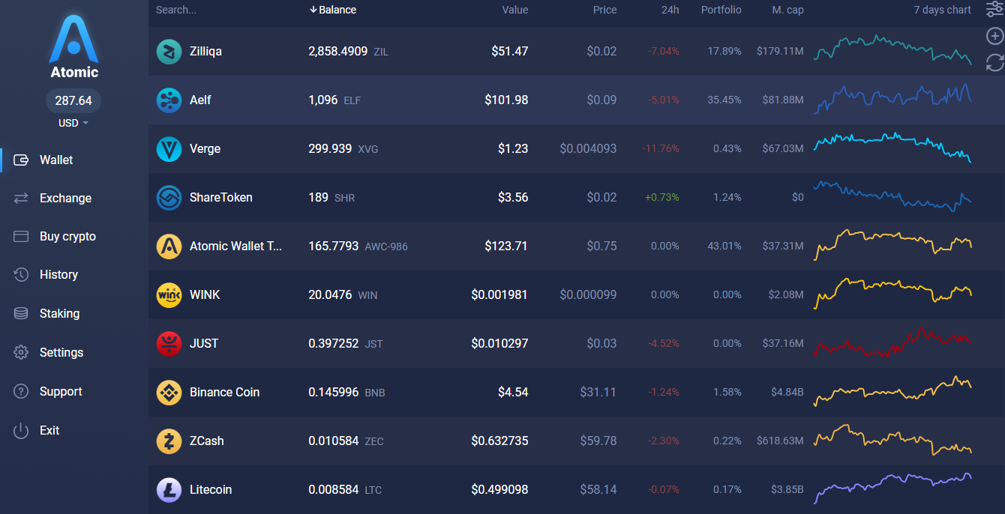Click the Zilliqa coin icon

coord(169,52)
